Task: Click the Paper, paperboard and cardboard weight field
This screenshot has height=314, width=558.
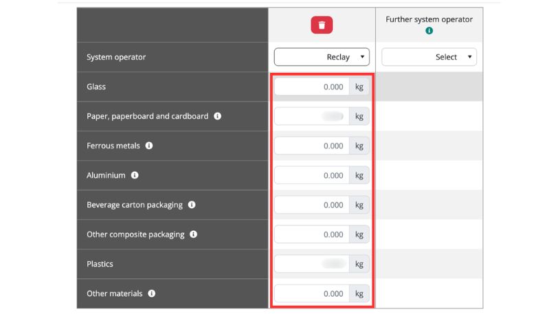Action: pyautogui.click(x=311, y=116)
